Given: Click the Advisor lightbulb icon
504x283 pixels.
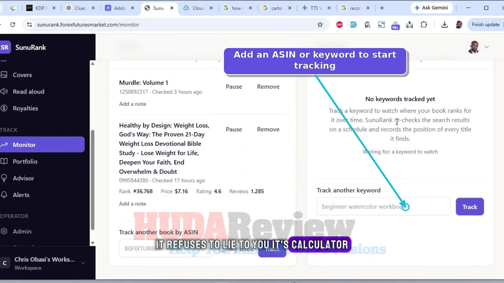Looking at the screenshot, I should [x=4, y=178].
